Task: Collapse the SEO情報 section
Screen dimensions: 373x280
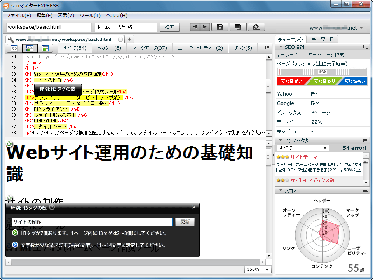Action: (281, 47)
